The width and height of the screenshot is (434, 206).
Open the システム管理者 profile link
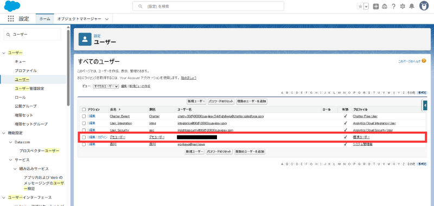[x=362, y=144]
